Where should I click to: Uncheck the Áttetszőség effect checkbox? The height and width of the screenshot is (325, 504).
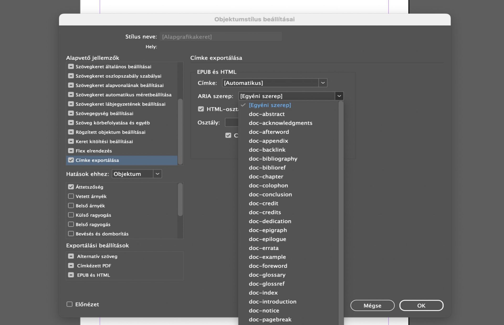pyautogui.click(x=71, y=187)
